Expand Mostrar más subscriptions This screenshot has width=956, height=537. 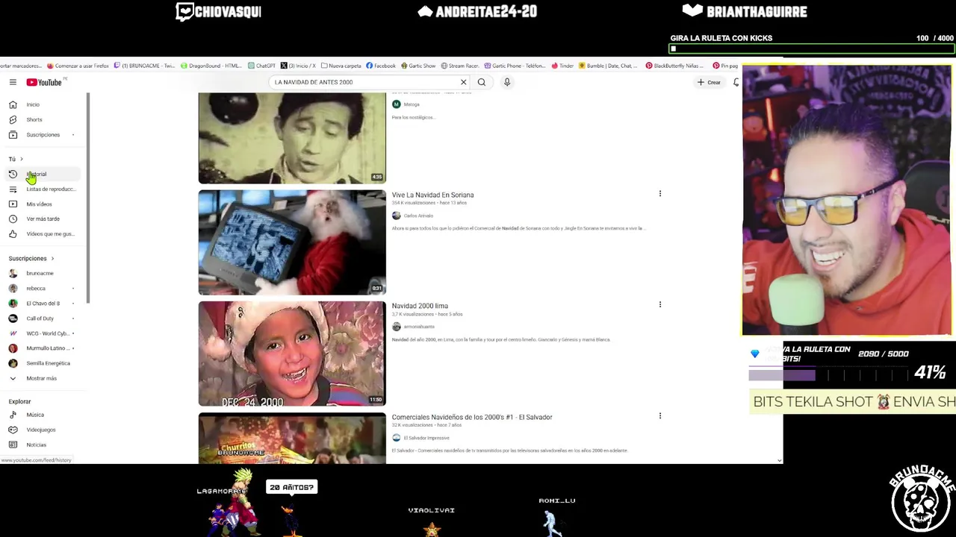tap(43, 378)
